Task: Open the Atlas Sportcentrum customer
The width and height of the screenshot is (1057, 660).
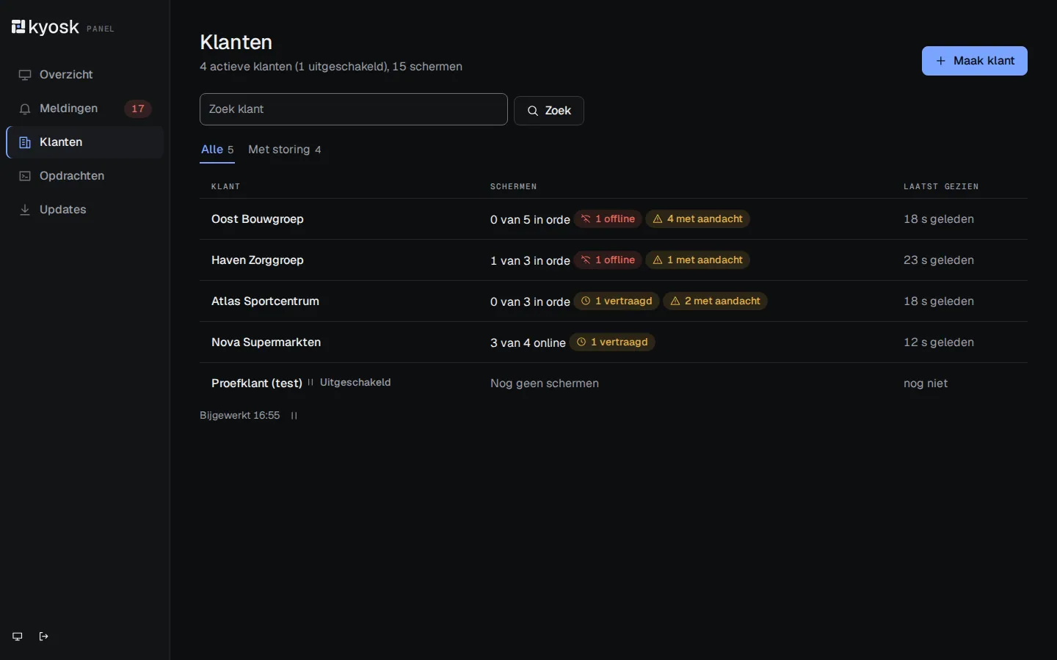Action: click(265, 301)
